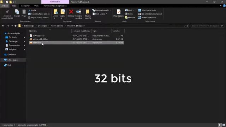Image resolution: width=226 pixels, height=127 pixels.
Task: Switch to details view in status bar
Action: pyautogui.click(x=219, y=125)
